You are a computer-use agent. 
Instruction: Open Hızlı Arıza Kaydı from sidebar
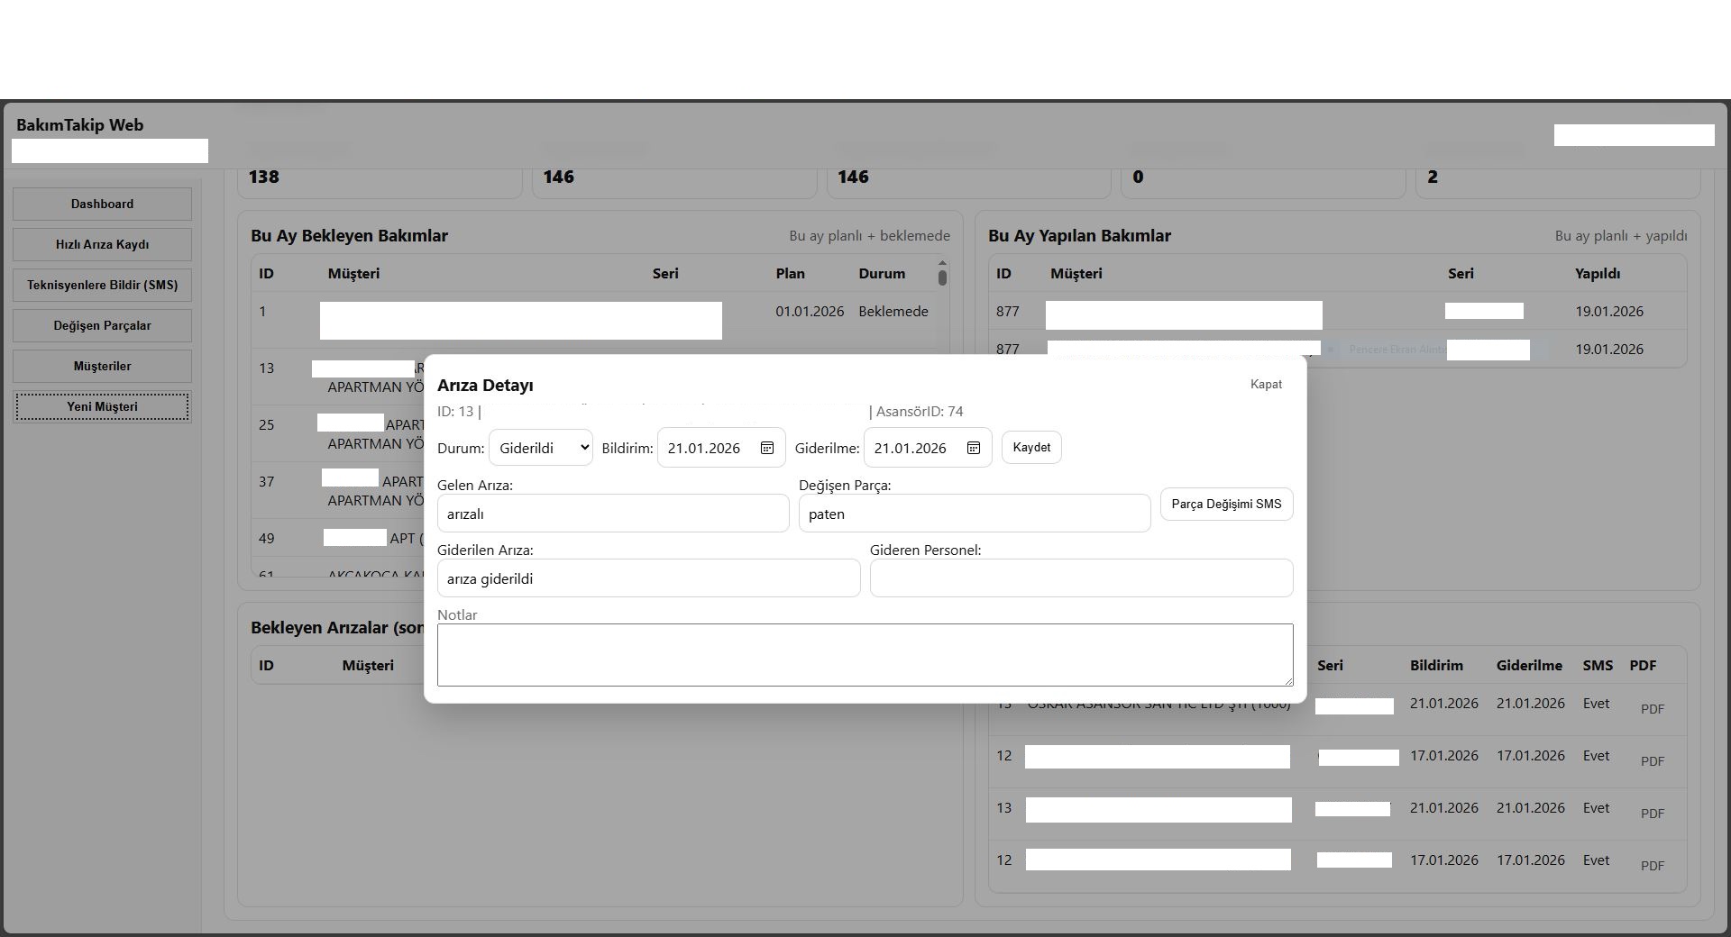tap(102, 245)
